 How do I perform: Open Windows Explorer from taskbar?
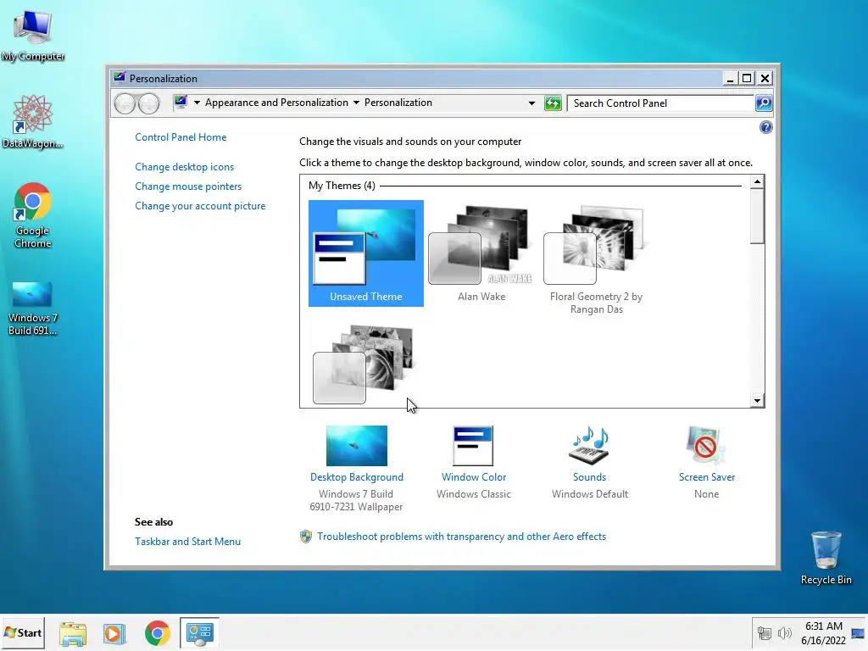click(73, 633)
